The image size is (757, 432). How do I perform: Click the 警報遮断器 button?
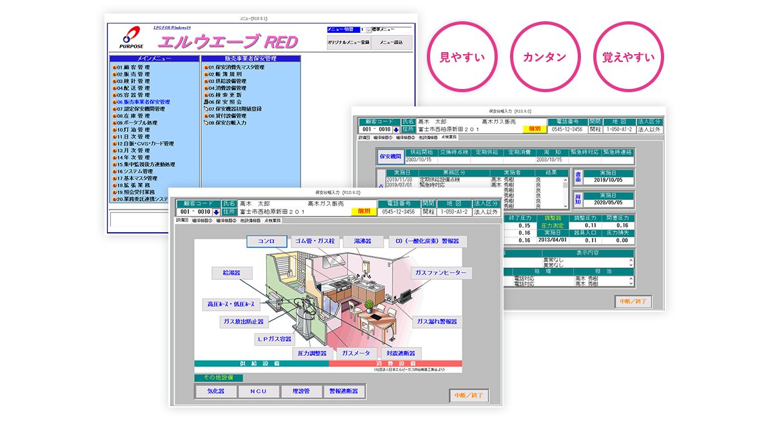pyautogui.click(x=343, y=391)
